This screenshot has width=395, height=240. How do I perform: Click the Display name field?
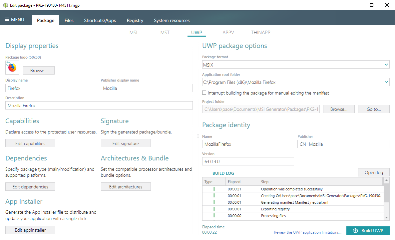click(x=51, y=88)
